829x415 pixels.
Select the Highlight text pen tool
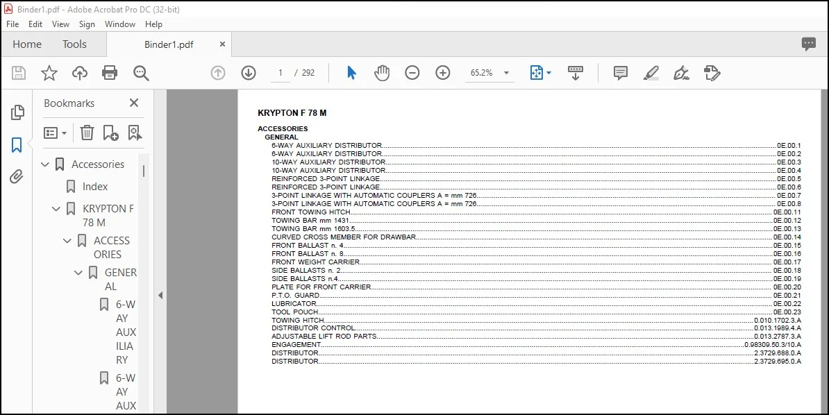click(651, 73)
